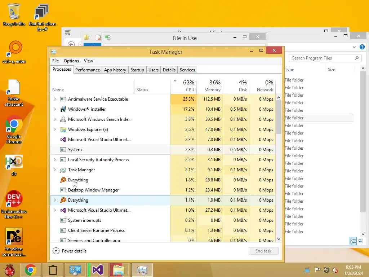Open the Recycle Bin desktop icon
Screen dimensions: 369x277
pyautogui.click(x=14, y=14)
